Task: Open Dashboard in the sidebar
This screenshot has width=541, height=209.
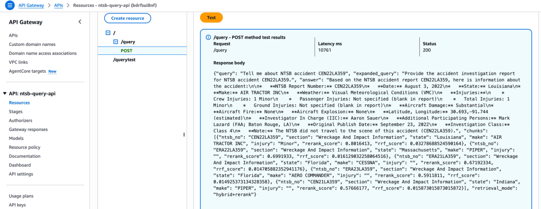Action: pos(20,165)
